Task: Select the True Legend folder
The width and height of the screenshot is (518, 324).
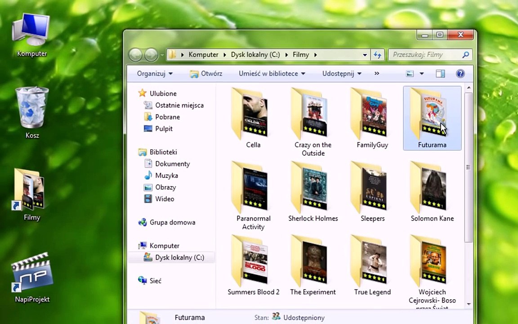Action: coord(372,265)
